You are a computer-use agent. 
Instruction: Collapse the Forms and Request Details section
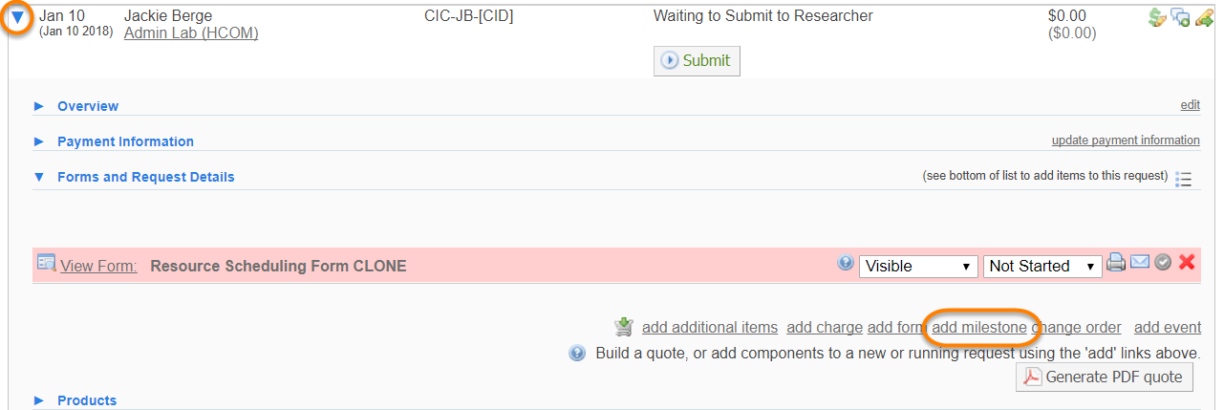pyautogui.click(x=39, y=177)
